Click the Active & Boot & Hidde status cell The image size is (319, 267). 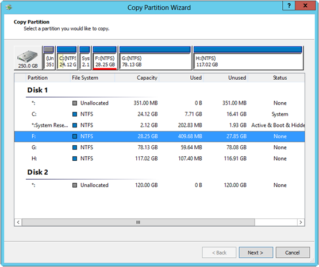click(x=278, y=125)
